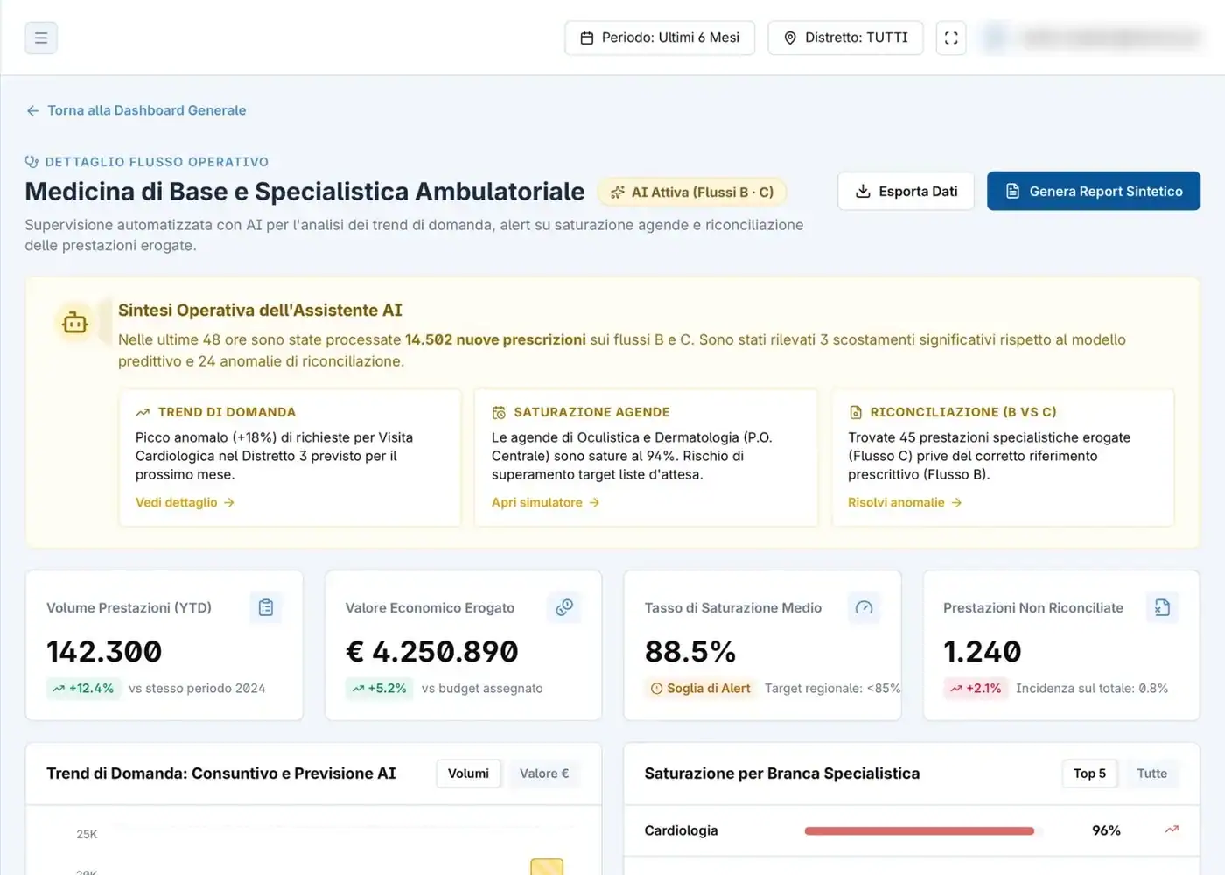
Task: Open Apri simulatore link
Action: tap(545, 502)
